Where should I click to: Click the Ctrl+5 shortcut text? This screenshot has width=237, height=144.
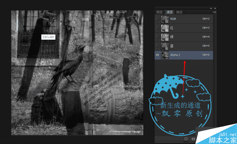(206, 46)
